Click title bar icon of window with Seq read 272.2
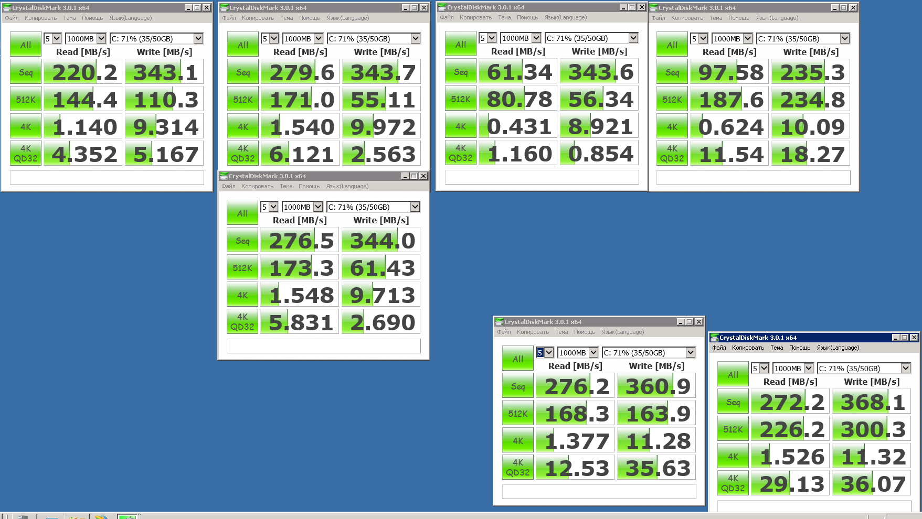Viewport: 922px width, 519px height. point(715,338)
